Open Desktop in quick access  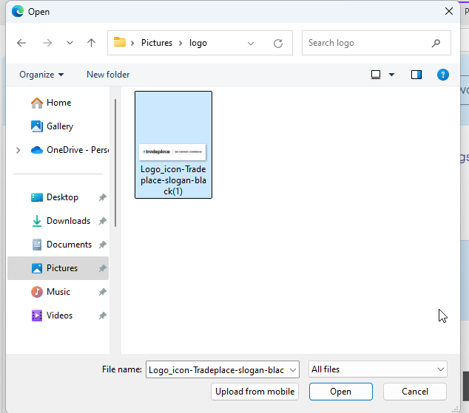(58, 197)
